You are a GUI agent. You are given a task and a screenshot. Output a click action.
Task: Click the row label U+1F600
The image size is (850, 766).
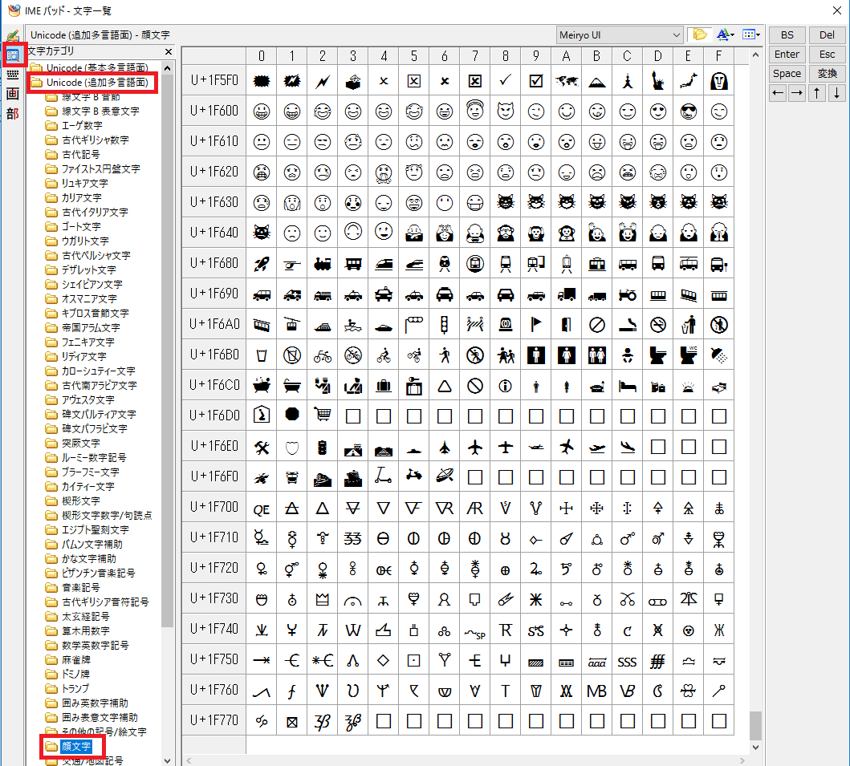[214, 111]
